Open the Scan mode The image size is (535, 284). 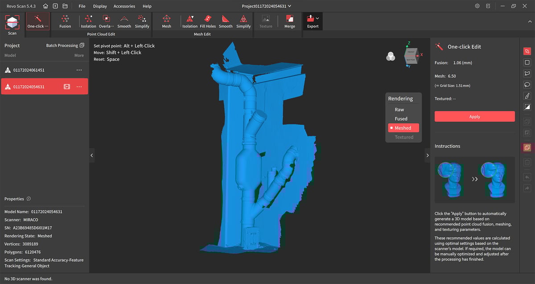coord(12,25)
